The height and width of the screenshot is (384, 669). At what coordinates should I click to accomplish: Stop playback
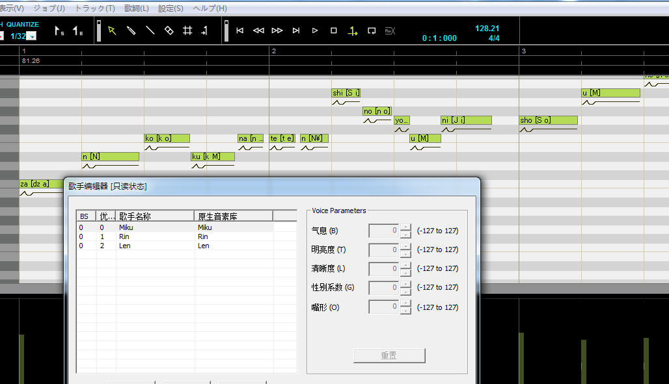pyautogui.click(x=334, y=31)
